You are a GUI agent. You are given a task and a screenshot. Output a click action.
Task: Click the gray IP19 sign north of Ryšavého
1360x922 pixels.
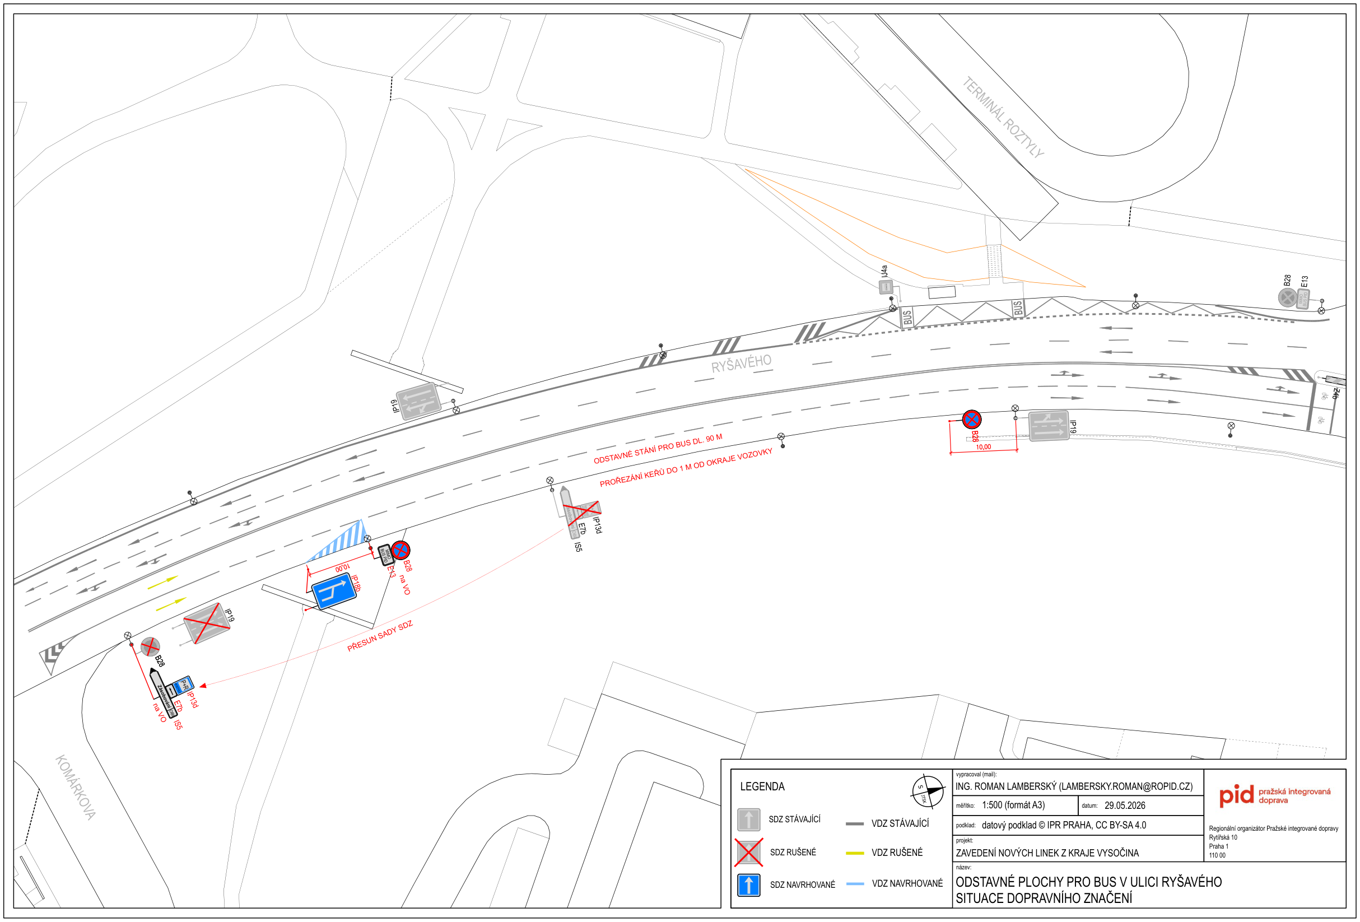418,401
